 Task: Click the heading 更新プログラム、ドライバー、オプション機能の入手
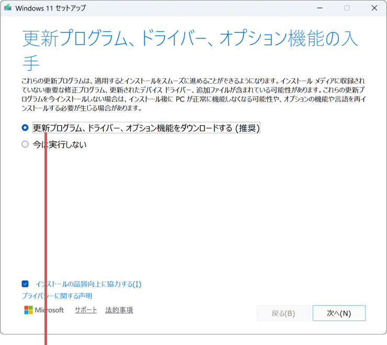pos(190,50)
